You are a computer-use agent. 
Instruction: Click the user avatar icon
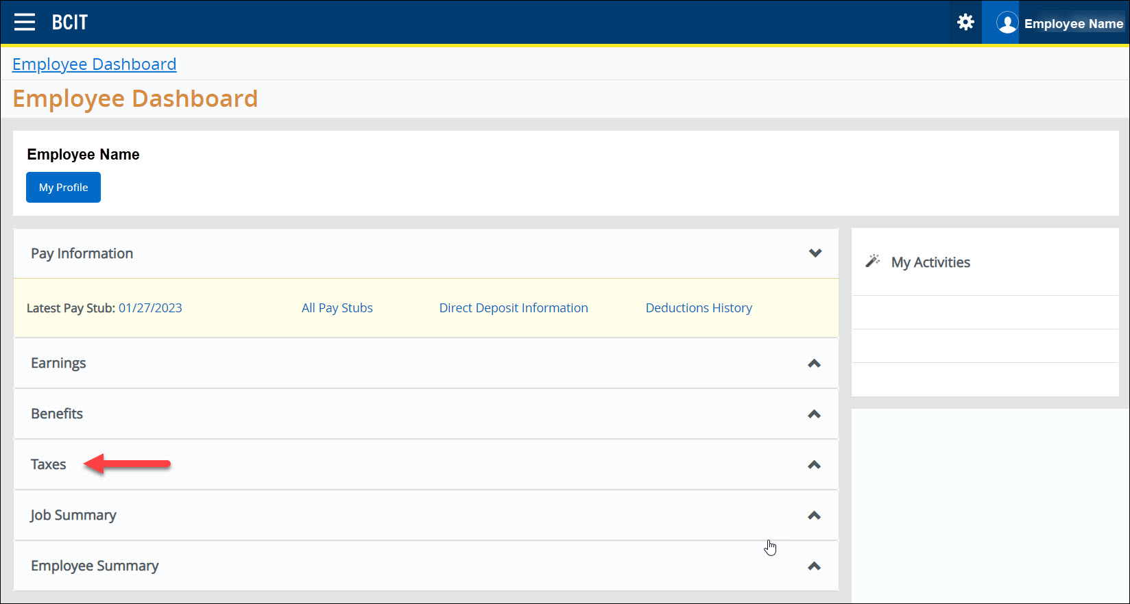click(x=1007, y=23)
